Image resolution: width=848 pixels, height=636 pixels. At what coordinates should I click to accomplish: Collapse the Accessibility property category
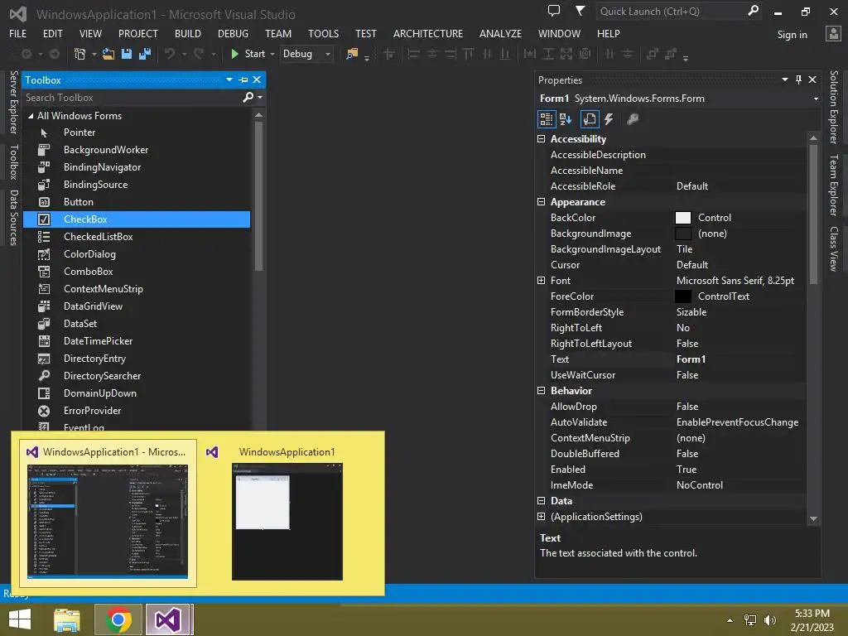(x=541, y=139)
